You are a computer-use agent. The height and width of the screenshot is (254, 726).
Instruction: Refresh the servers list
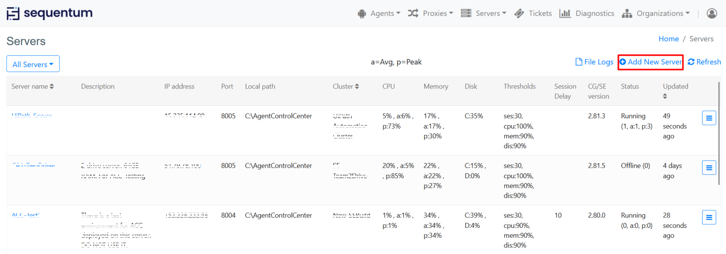704,62
